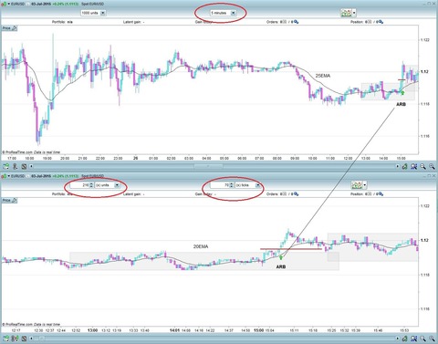Screen dimensions: 438x344
Task: Click position settings icon in bottom chart
Action: (381, 194)
